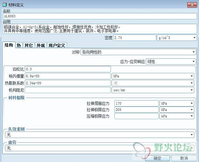Click the 说明 description text box
199x162 pixels.
pos(100,29)
